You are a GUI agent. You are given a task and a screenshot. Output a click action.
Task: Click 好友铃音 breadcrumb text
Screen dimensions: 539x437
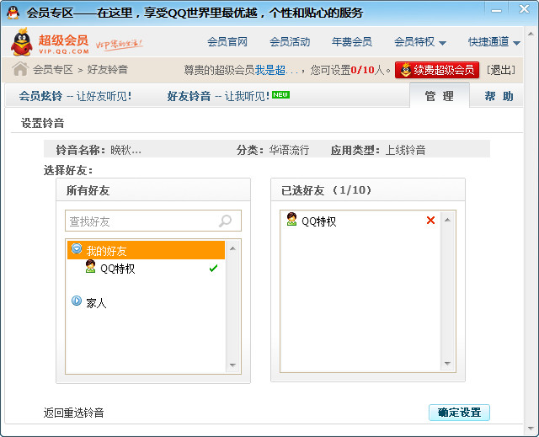(107, 69)
